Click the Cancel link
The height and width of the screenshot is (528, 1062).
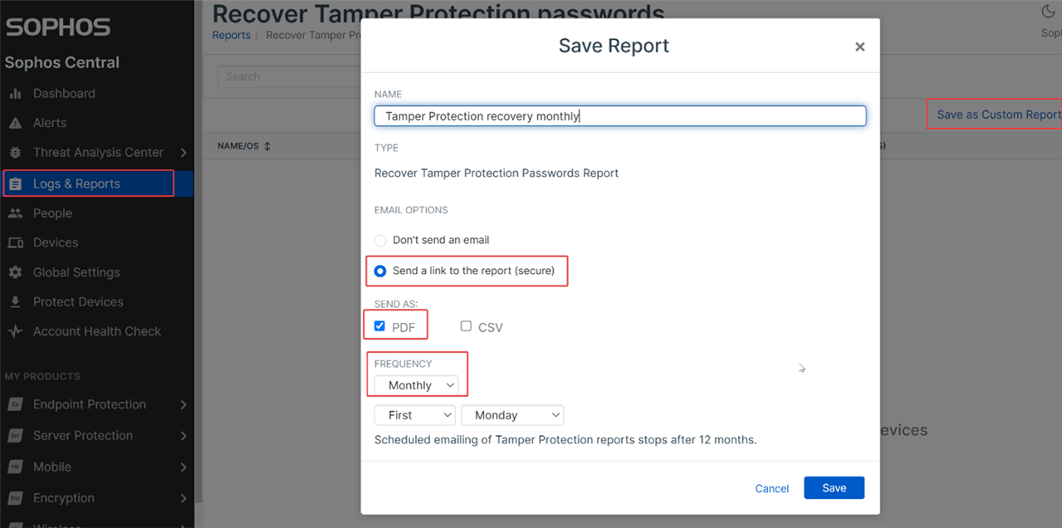coord(771,489)
